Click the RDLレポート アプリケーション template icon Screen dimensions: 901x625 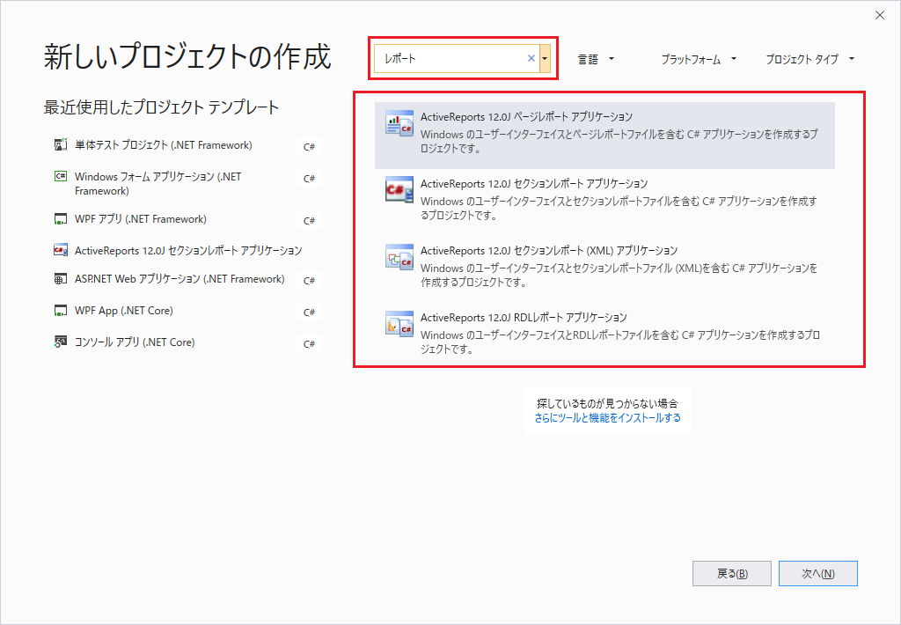click(399, 323)
